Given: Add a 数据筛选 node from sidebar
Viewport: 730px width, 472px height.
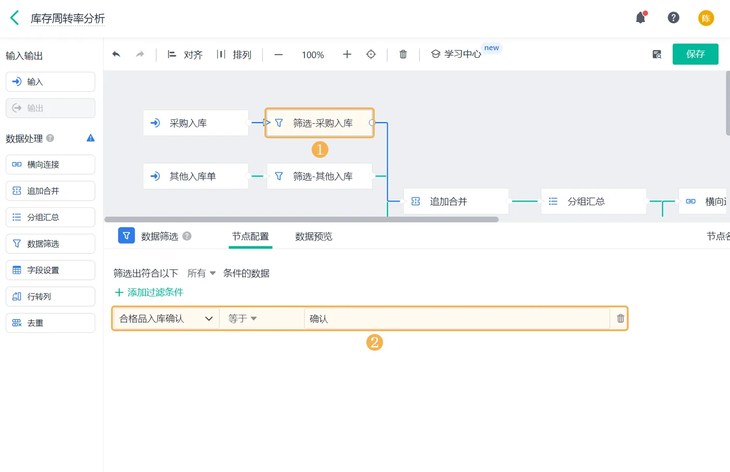Looking at the screenshot, I should pos(51,244).
